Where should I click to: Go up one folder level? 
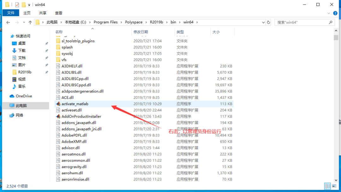pyautogui.click(x=30, y=22)
